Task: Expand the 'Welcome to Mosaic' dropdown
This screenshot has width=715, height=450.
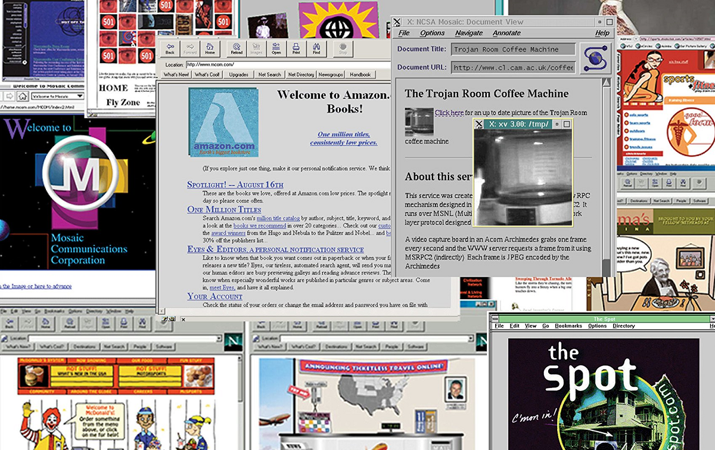Action: [x=79, y=96]
